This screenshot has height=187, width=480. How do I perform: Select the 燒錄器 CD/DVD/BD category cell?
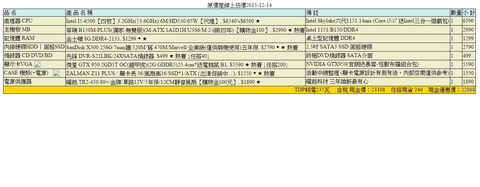pyautogui.click(x=34, y=55)
